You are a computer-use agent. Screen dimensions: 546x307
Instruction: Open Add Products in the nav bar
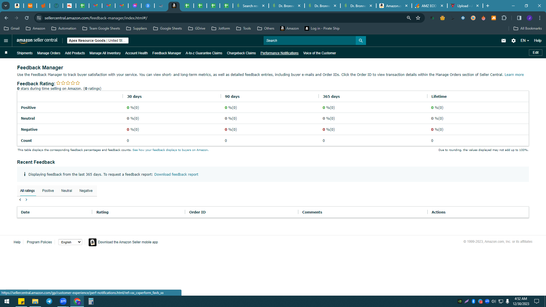coord(75,53)
